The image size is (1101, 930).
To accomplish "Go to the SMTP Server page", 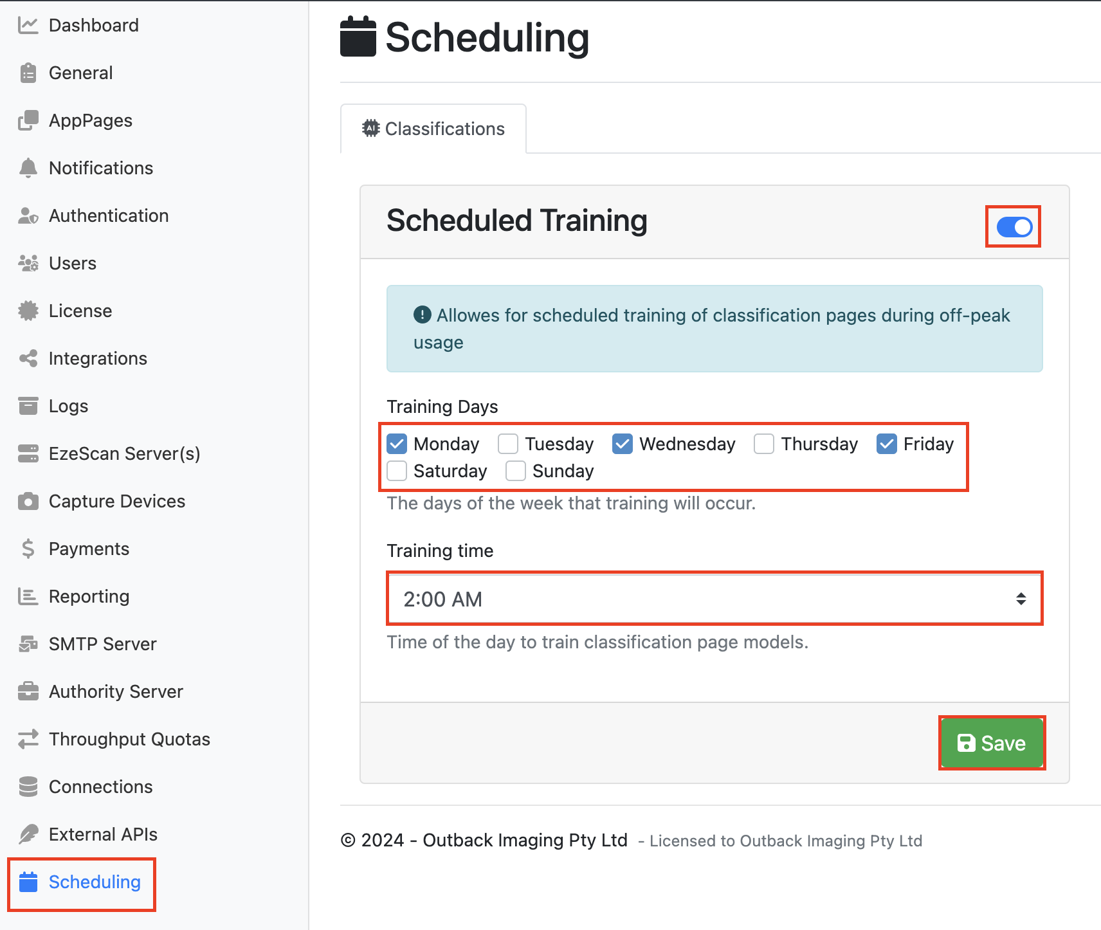I will (102, 644).
